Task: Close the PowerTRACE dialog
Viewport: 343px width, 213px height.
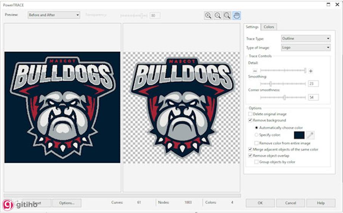Action: coord(337,4)
